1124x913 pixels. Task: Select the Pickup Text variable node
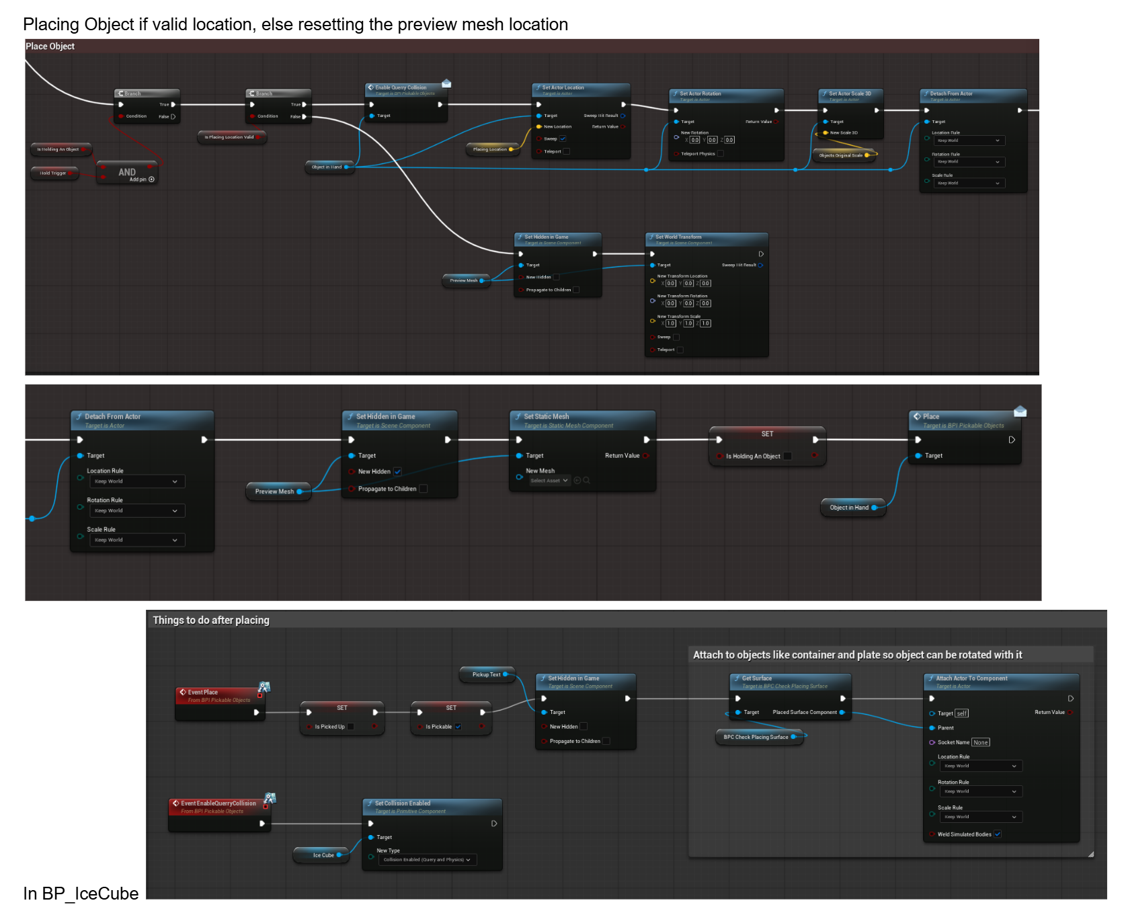[x=489, y=674]
